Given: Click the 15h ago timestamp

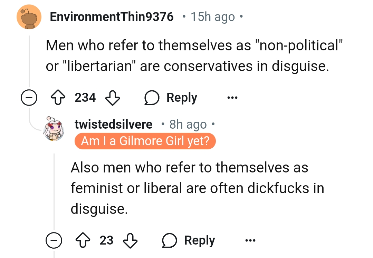Looking at the screenshot, I should tap(213, 17).
